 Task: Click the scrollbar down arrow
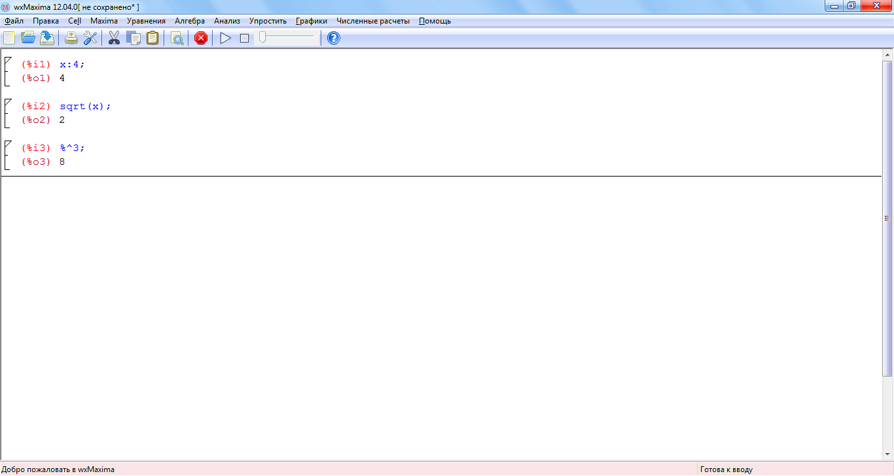[x=887, y=455]
